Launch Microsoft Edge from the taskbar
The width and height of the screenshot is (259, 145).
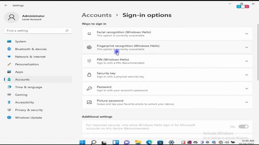pos(149,142)
